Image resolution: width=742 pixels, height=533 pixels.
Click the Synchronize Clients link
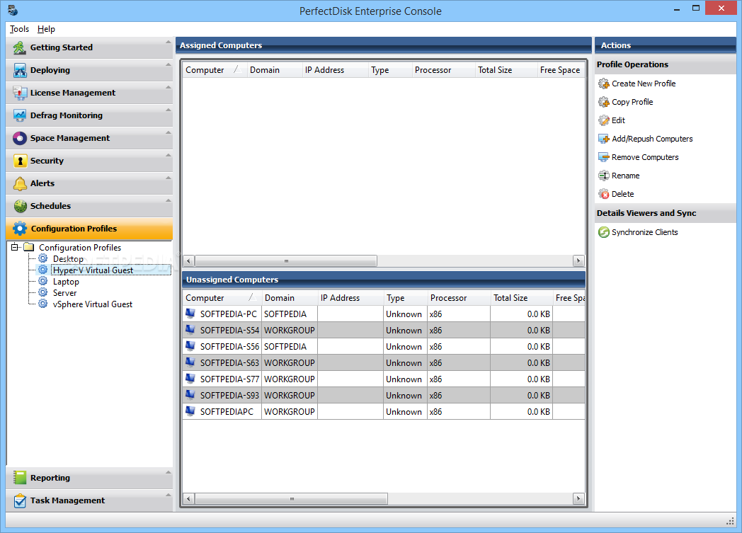644,232
